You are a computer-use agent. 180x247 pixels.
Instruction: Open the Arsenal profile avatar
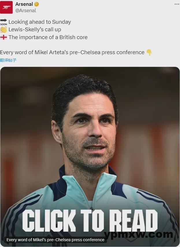coord(6,7)
